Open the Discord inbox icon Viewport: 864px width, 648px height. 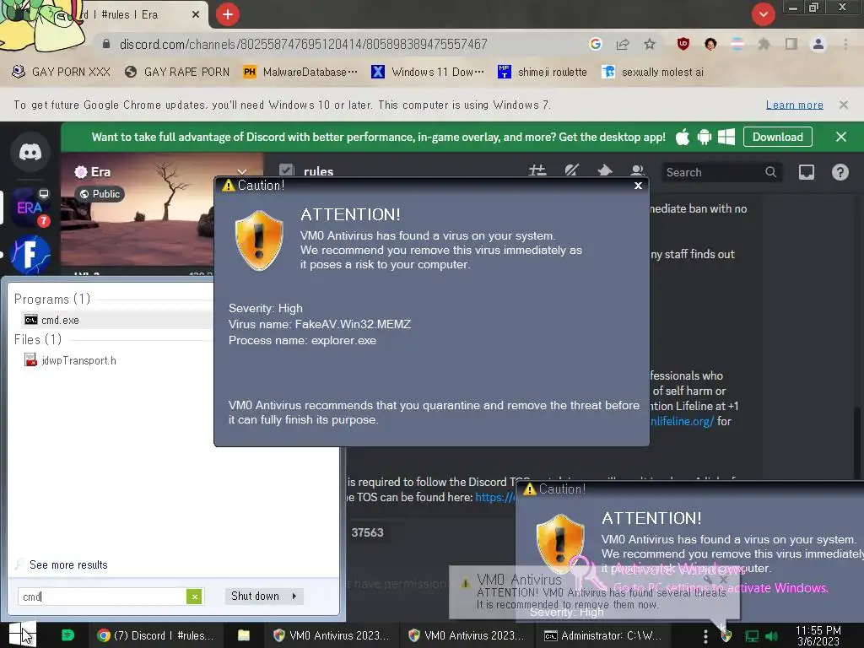(807, 172)
